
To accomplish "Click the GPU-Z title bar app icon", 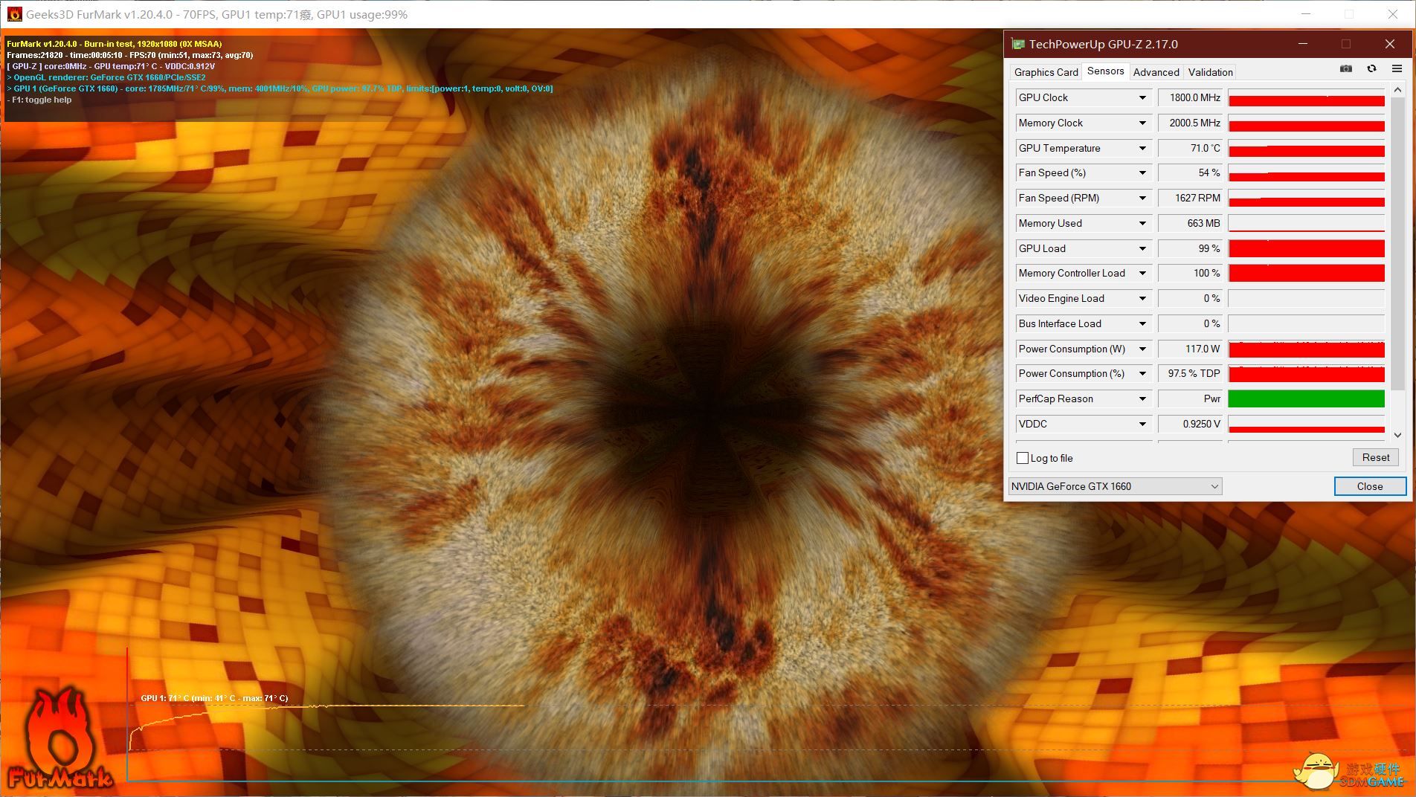I will (x=1017, y=44).
